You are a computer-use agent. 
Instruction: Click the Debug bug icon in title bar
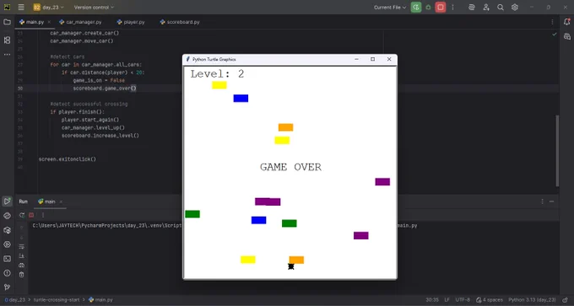click(x=428, y=8)
